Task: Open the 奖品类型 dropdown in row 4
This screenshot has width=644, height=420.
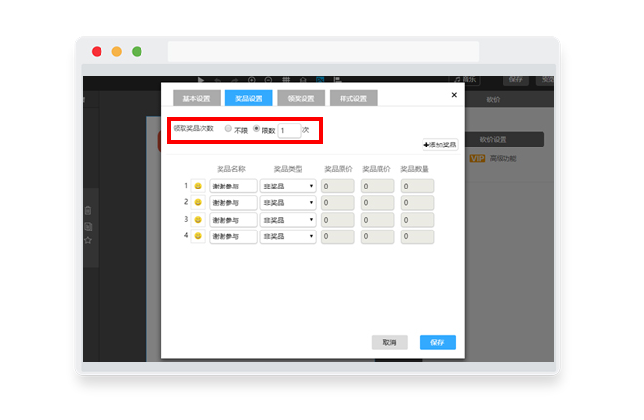Action: coord(288,236)
